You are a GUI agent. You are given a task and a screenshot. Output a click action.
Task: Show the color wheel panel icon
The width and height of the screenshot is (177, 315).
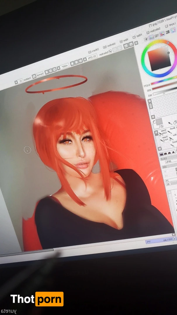tap(173, 30)
